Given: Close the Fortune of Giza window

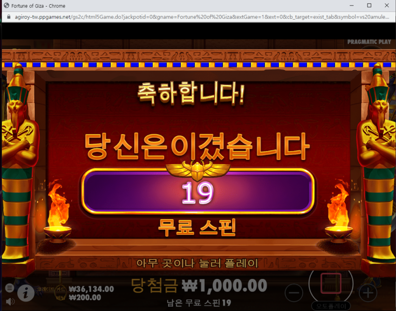Looking at the screenshot, I should click(x=387, y=5).
